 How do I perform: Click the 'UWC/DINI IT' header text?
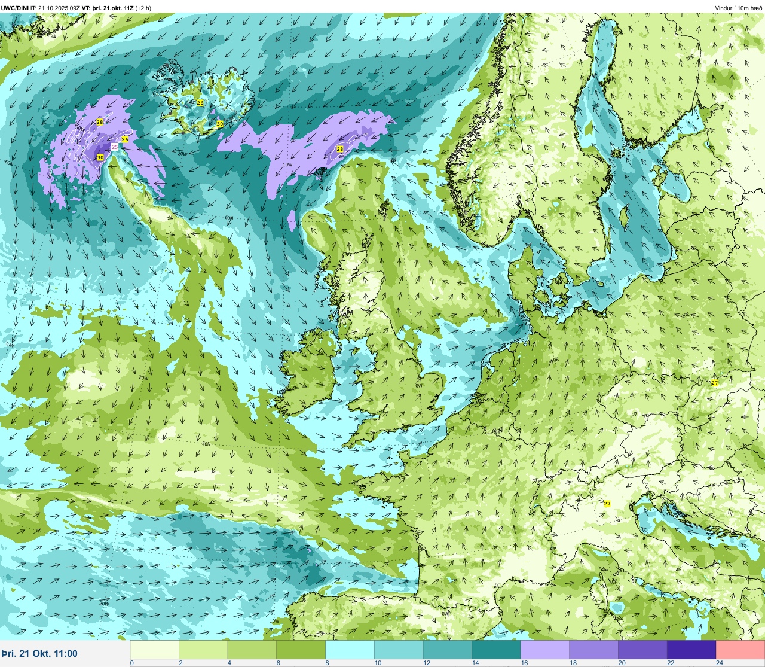19,8
